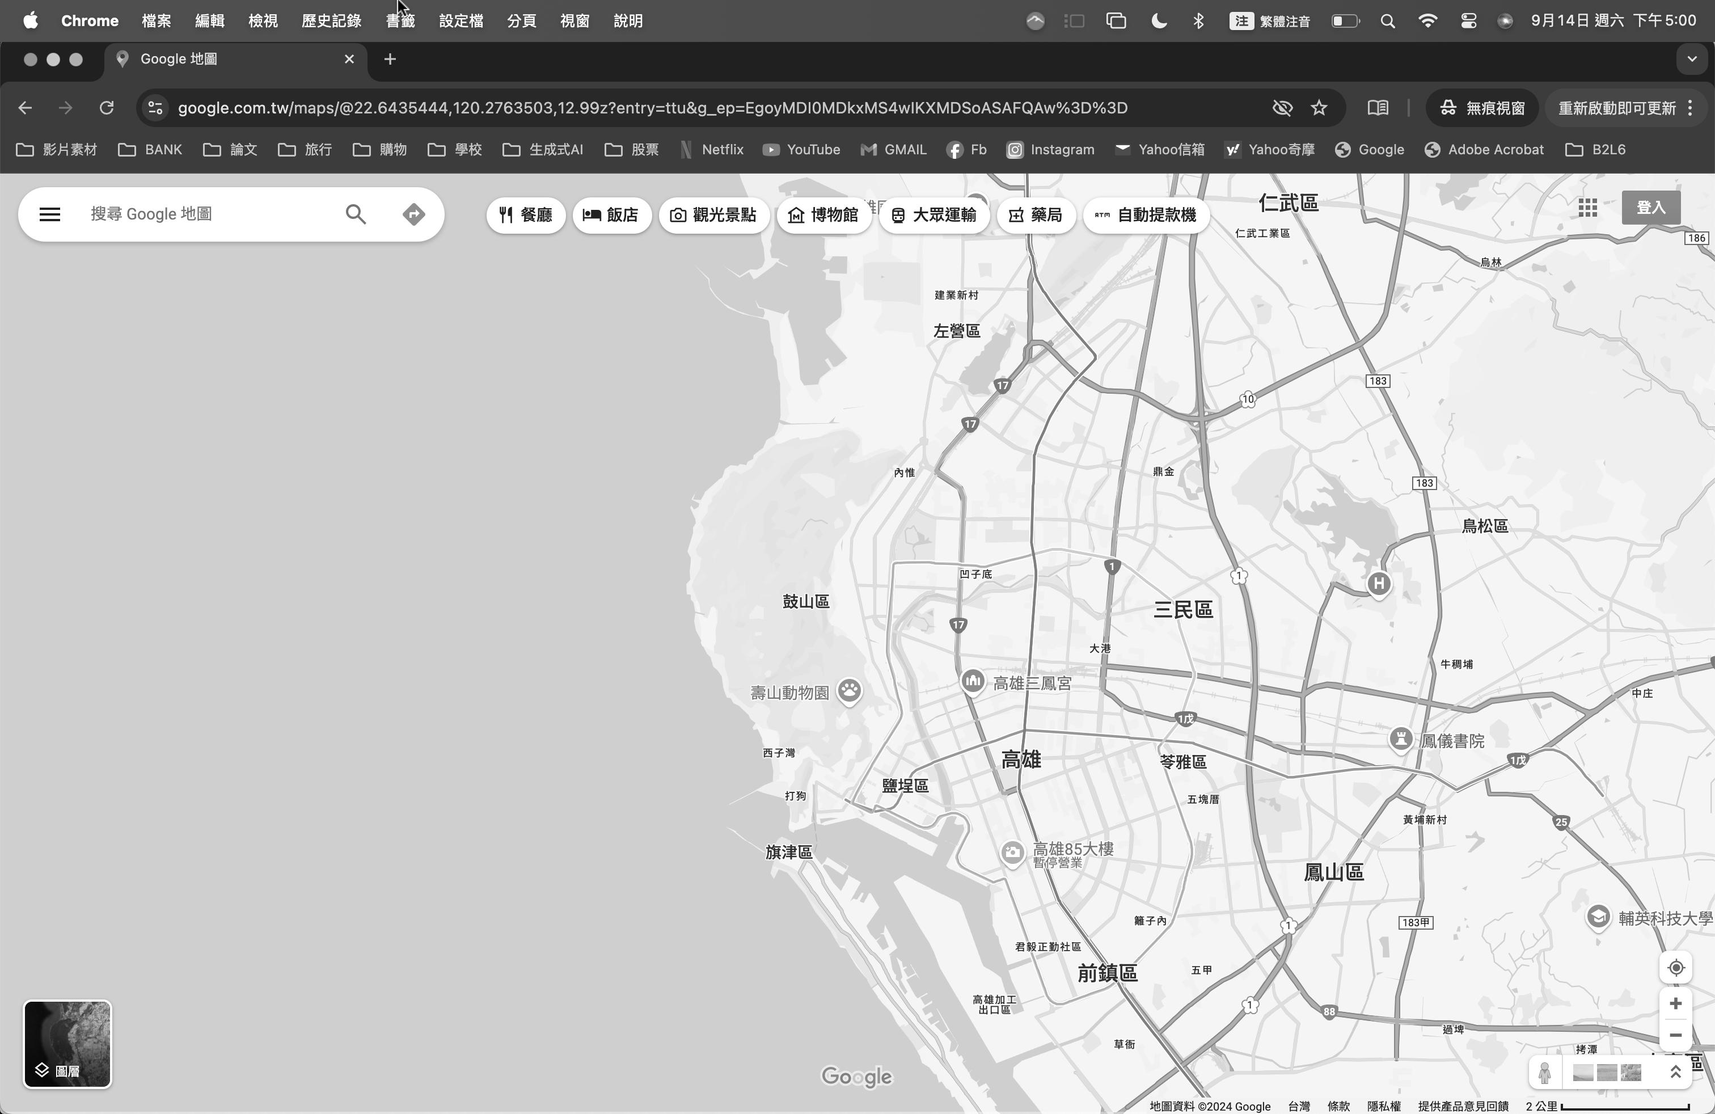1715x1114 pixels.
Task: Open the 重新啟動即可更新 three-dot menu
Action: pyautogui.click(x=1690, y=108)
